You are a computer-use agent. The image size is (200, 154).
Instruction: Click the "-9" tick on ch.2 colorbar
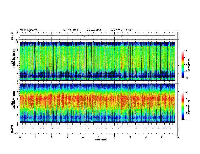[x=186, y=113]
